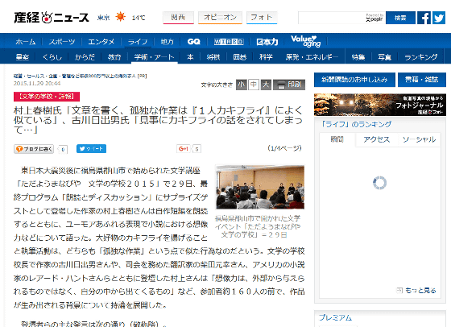Select the アクセス ranking tab
Screen dimensions: 451x327
(x=377, y=140)
